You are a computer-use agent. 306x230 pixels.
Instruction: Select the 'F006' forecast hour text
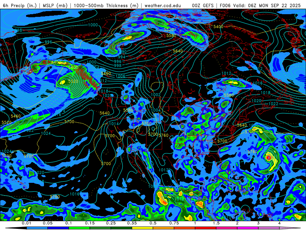point(225,5)
